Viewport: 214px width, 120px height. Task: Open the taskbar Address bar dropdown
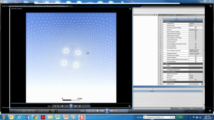tap(171, 117)
